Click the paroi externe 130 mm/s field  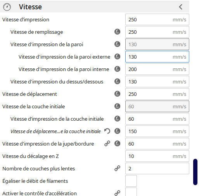(157, 57)
